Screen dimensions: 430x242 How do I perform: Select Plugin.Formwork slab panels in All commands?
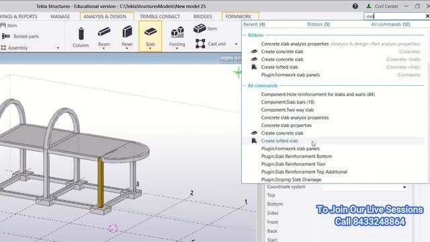(x=334, y=149)
